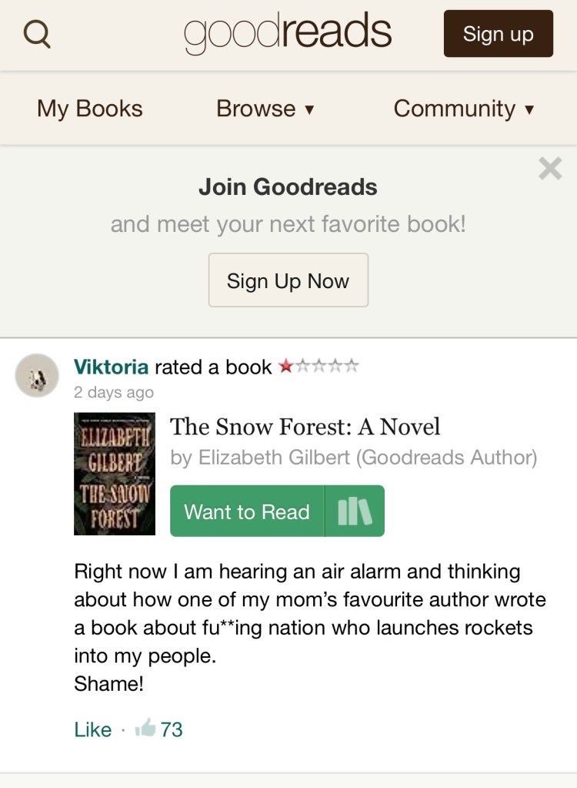Click the Like link under review

click(93, 729)
